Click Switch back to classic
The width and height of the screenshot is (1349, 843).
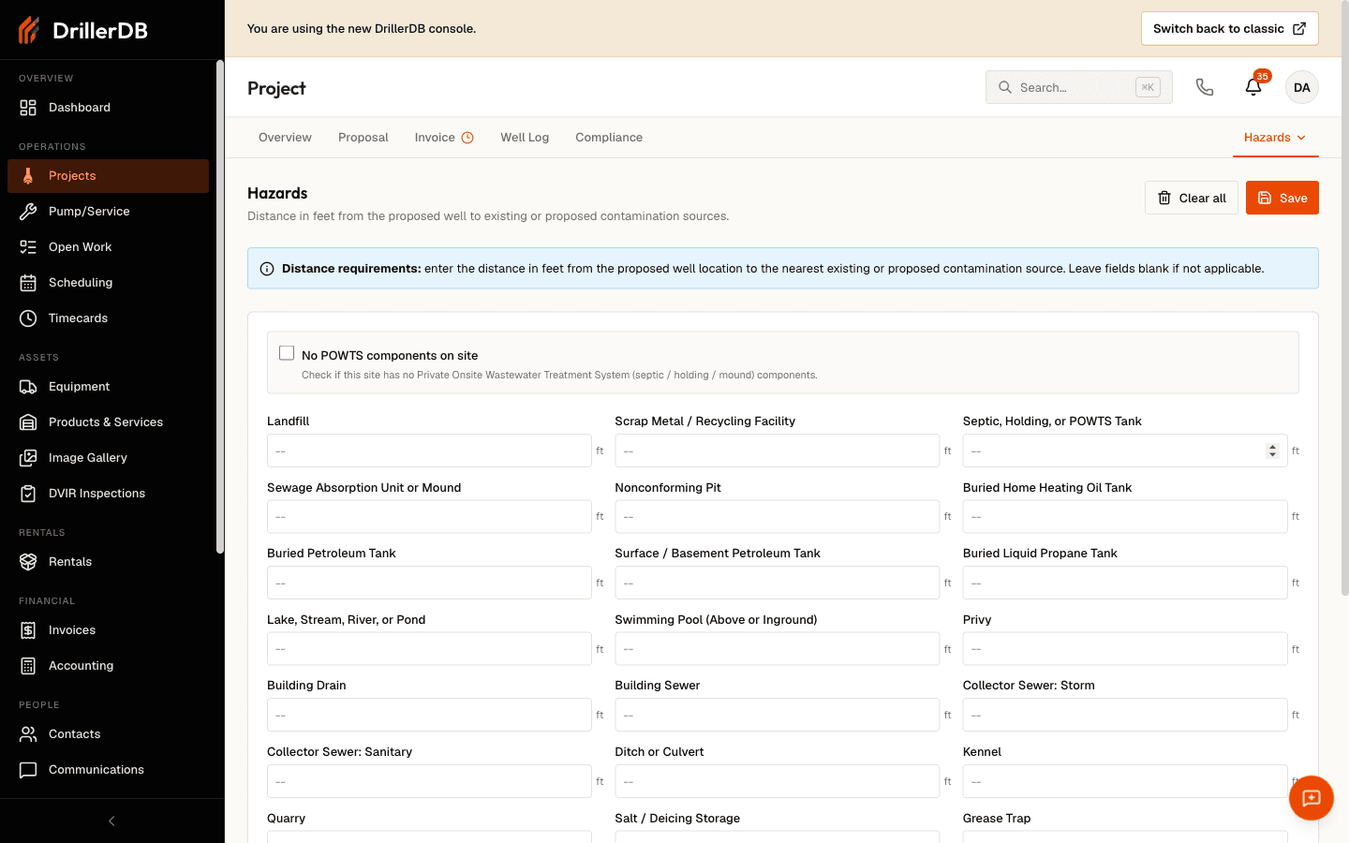1230,28
